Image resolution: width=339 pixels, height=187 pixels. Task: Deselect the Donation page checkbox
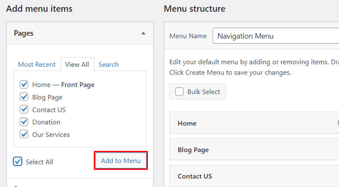coord(24,122)
